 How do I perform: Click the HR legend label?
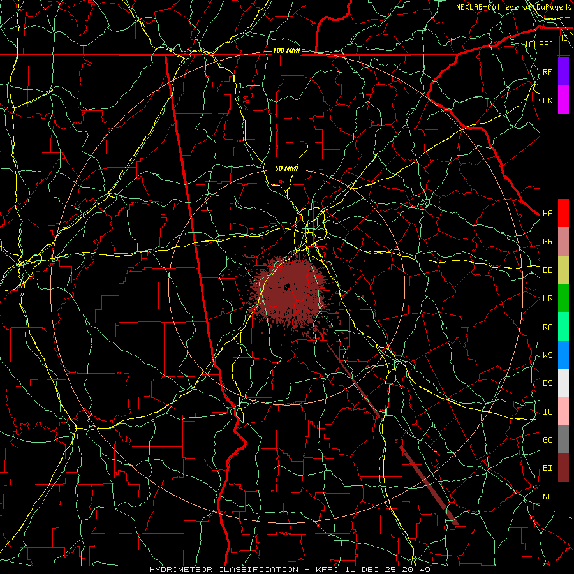pos(547,298)
